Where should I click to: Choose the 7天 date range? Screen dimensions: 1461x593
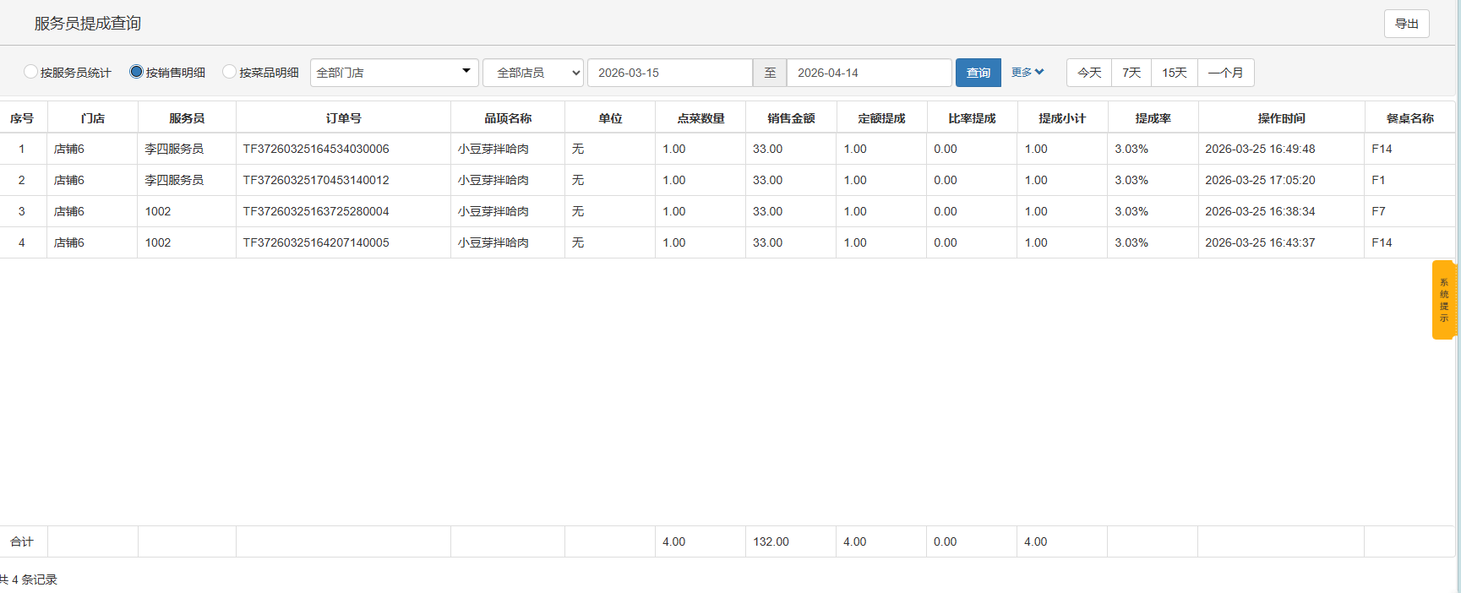point(1131,73)
